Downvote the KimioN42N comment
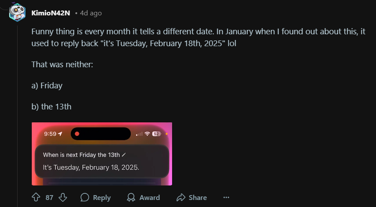This screenshot has height=207, width=376. (x=63, y=197)
